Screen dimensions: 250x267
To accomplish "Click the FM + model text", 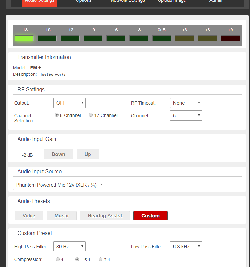I will point(36,68).
